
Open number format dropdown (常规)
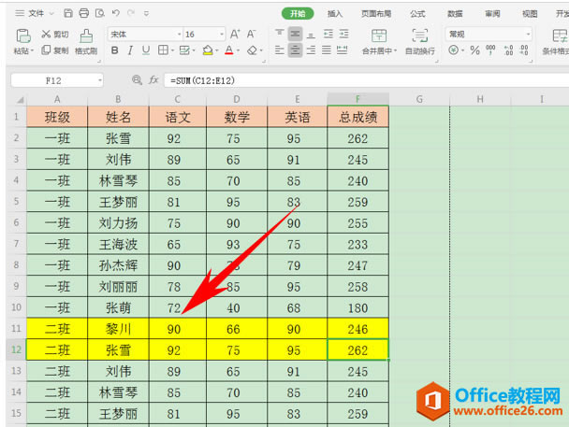point(528,35)
